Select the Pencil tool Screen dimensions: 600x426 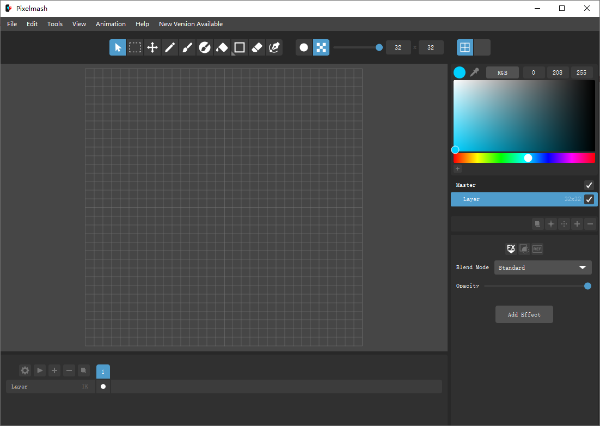click(x=170, y=48)
